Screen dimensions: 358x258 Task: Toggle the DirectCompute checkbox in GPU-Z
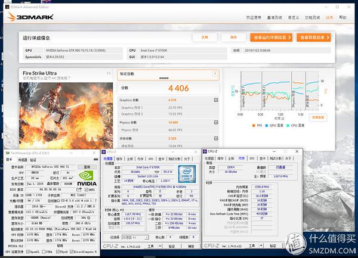72,251
